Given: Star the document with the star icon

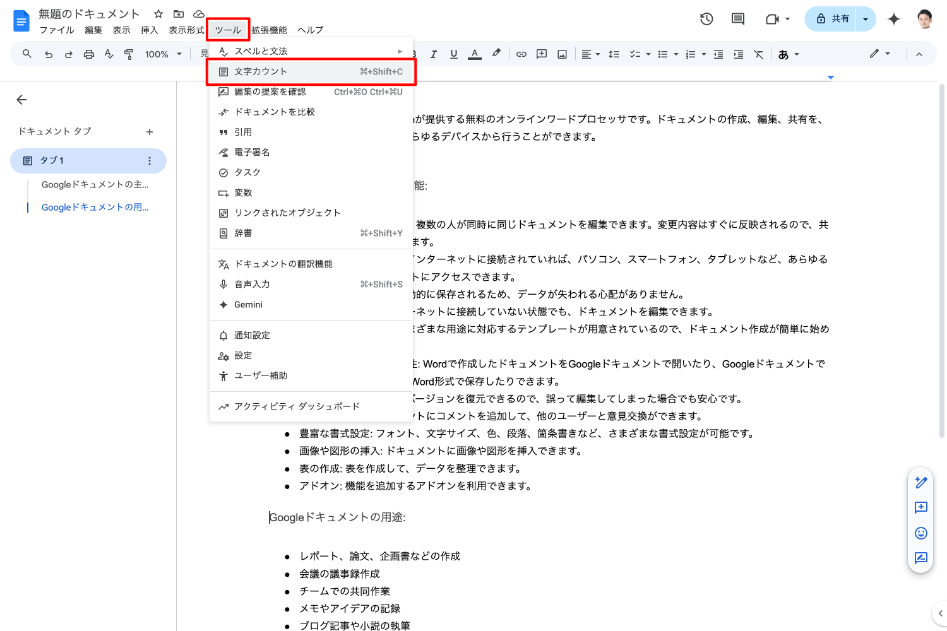Looking at the screenshot, I should click(x=158, y=14).
